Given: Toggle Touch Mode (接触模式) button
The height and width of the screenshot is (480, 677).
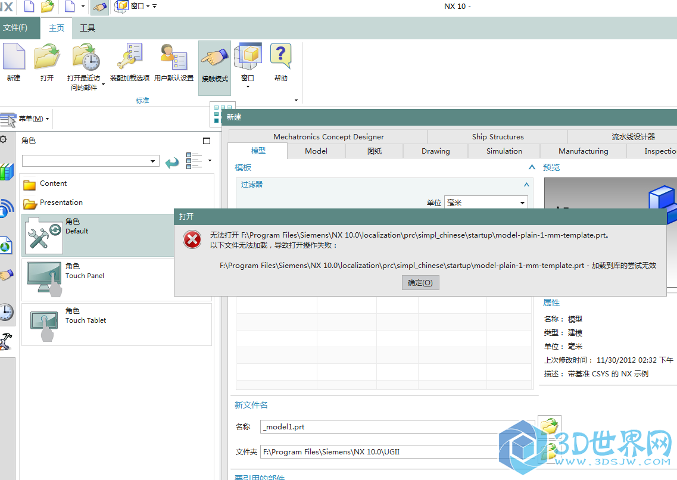Looking at the screenshot, I should tap(214, 68).
